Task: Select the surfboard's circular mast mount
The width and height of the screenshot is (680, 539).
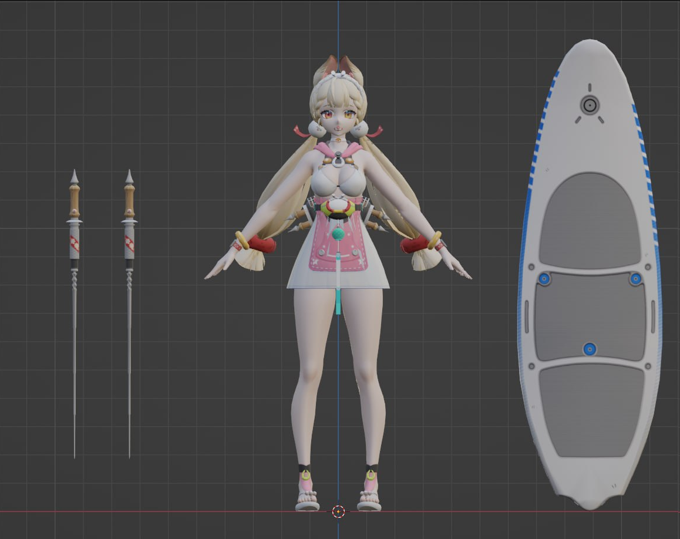Action: tap(590, 105)
